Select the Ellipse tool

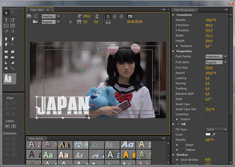click(x=6, y=68)
